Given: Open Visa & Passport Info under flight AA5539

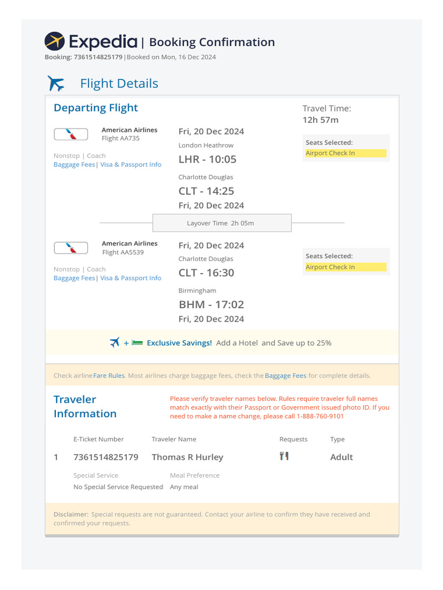Looking at the screenshot, I should click(x=130, y=278).
